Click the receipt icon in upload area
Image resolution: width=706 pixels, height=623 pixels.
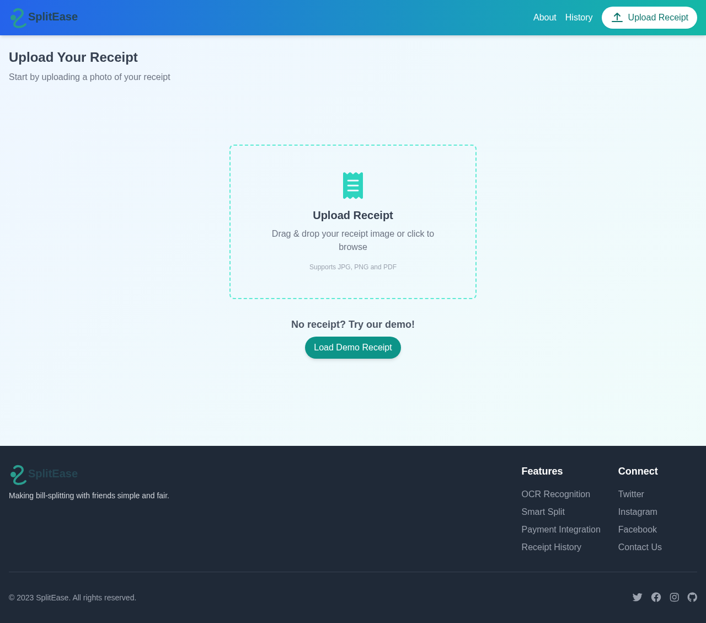pyautogui.click(x=353, y=185)
